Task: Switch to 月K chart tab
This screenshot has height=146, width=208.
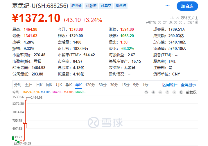Action: click(59, 85)
